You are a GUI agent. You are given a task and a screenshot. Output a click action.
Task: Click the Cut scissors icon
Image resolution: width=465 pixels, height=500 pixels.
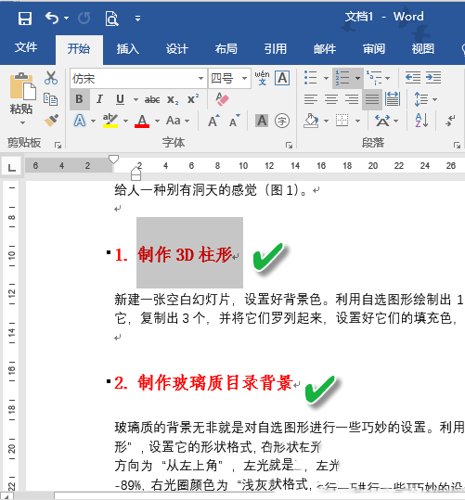51,78
